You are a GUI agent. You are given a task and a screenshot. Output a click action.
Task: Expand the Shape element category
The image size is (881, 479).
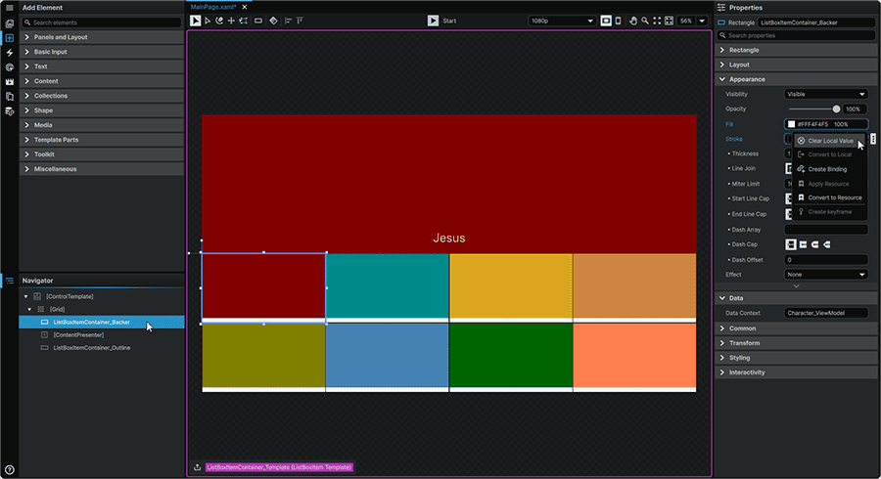point(102,110)
